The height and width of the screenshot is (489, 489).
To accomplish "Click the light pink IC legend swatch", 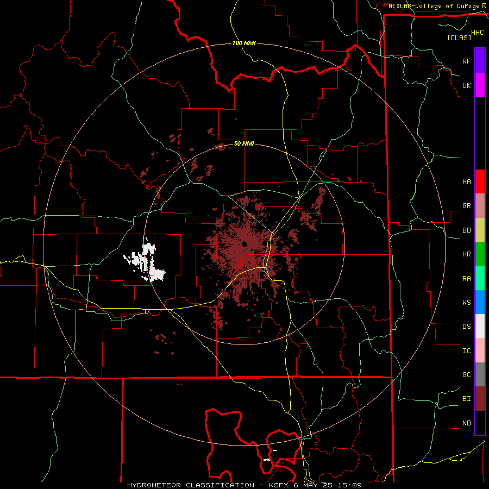I will (480, 350).
